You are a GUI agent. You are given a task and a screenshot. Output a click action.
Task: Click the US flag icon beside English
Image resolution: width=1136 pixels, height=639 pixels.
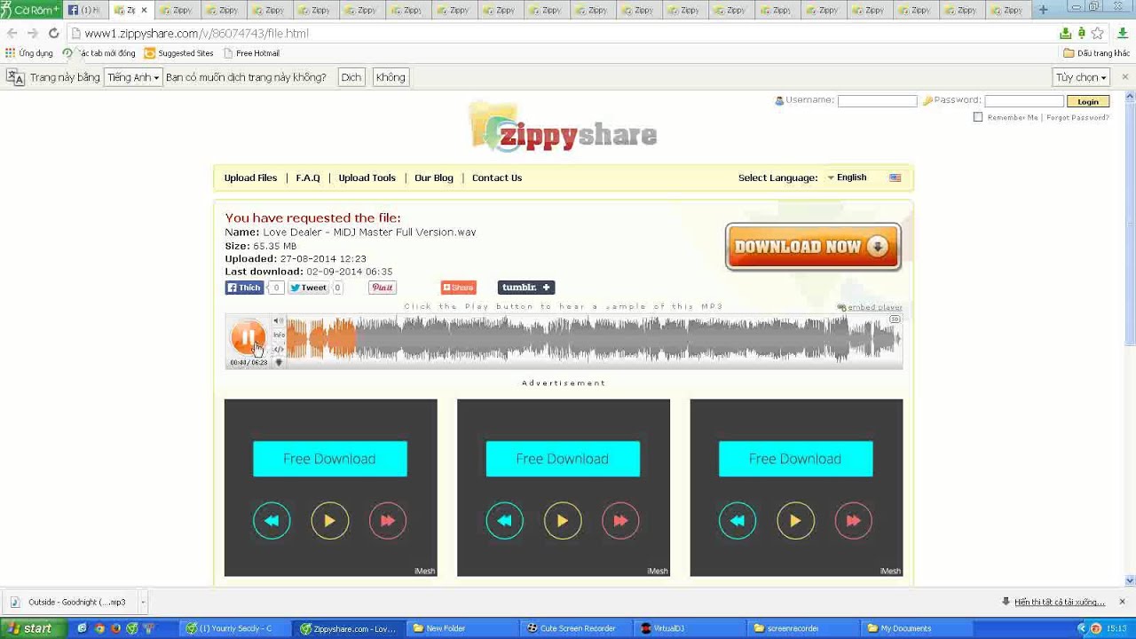[895, 177]
